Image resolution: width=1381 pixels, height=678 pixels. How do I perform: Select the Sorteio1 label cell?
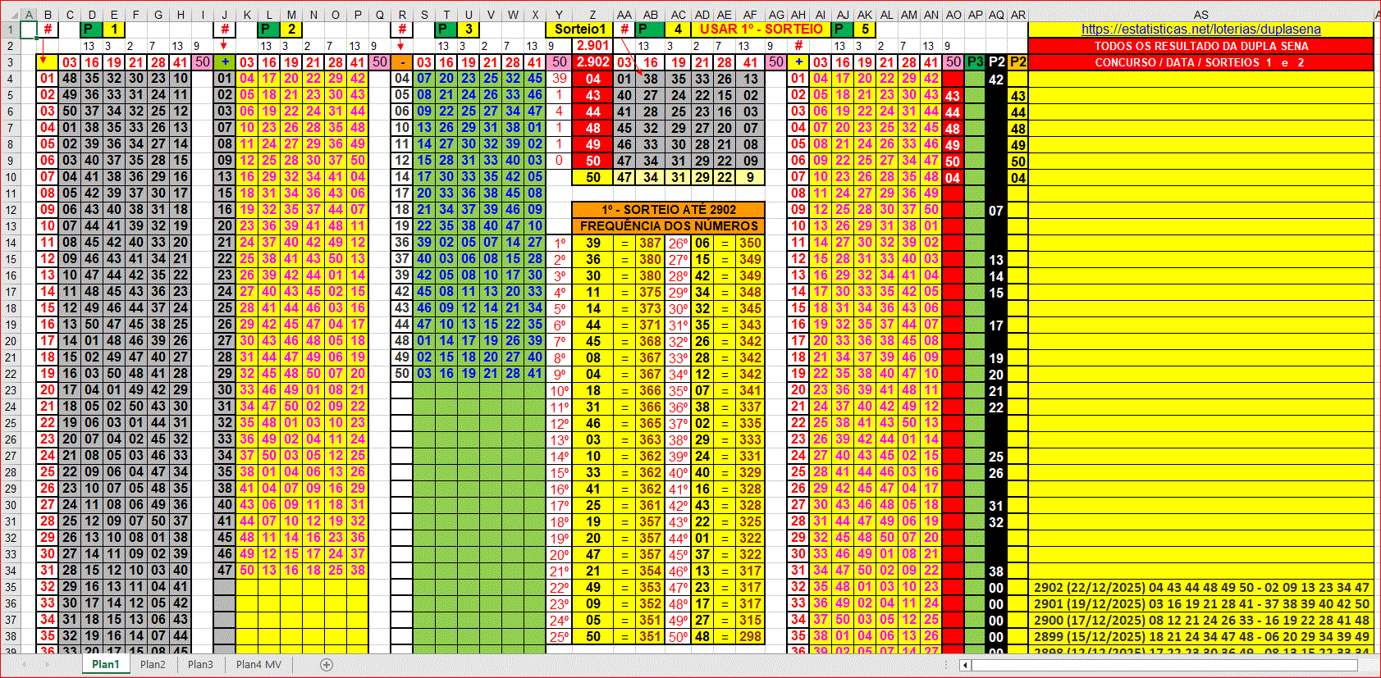click(579, 30)
